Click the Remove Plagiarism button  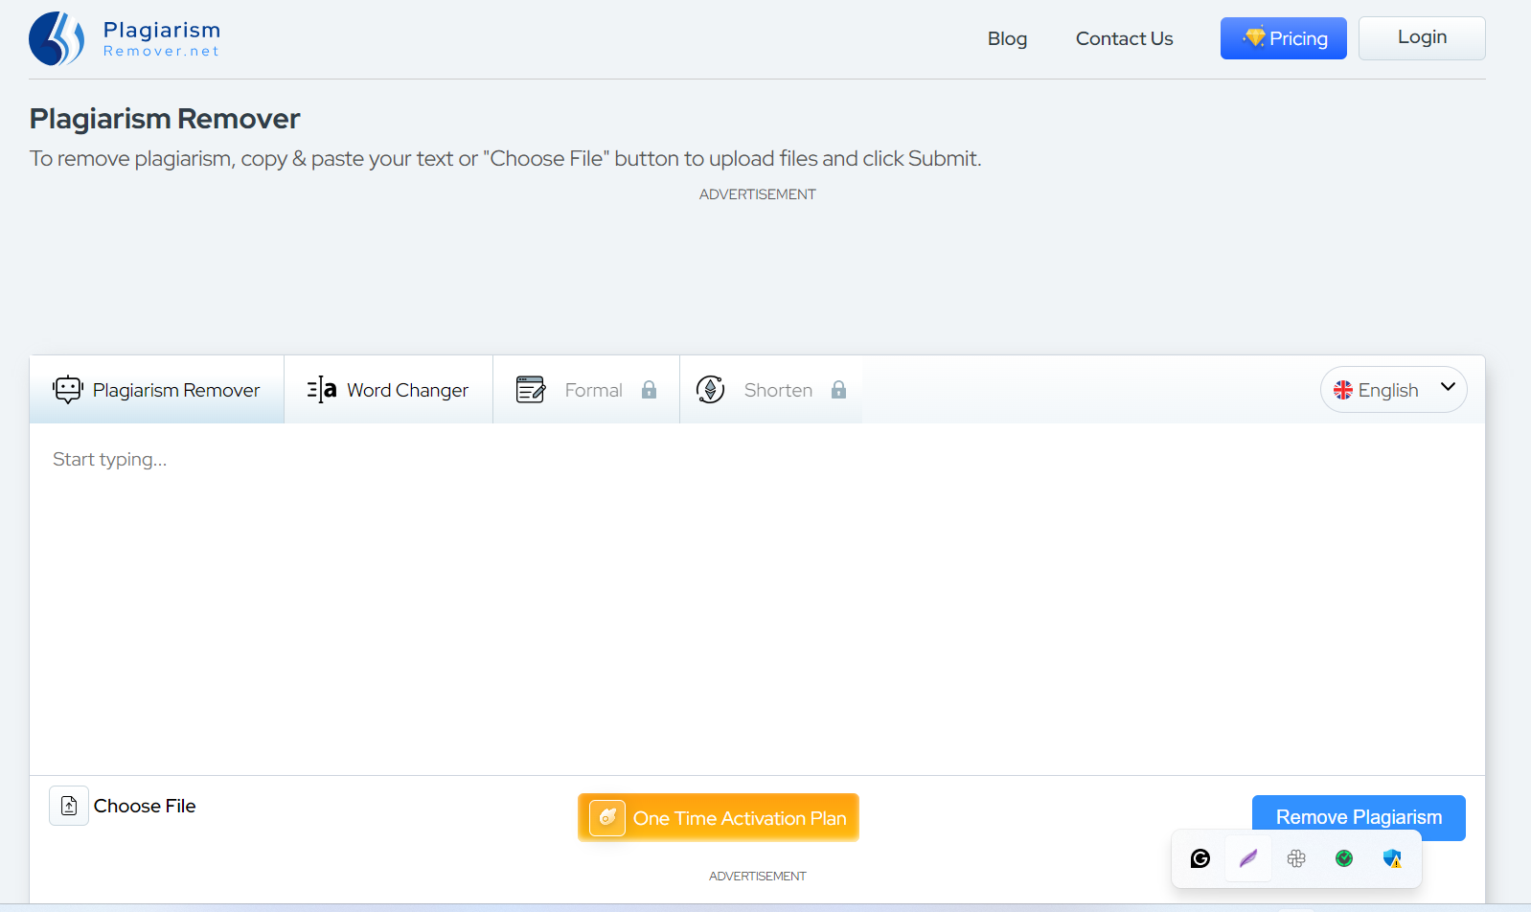click(x=1359, y=817)
